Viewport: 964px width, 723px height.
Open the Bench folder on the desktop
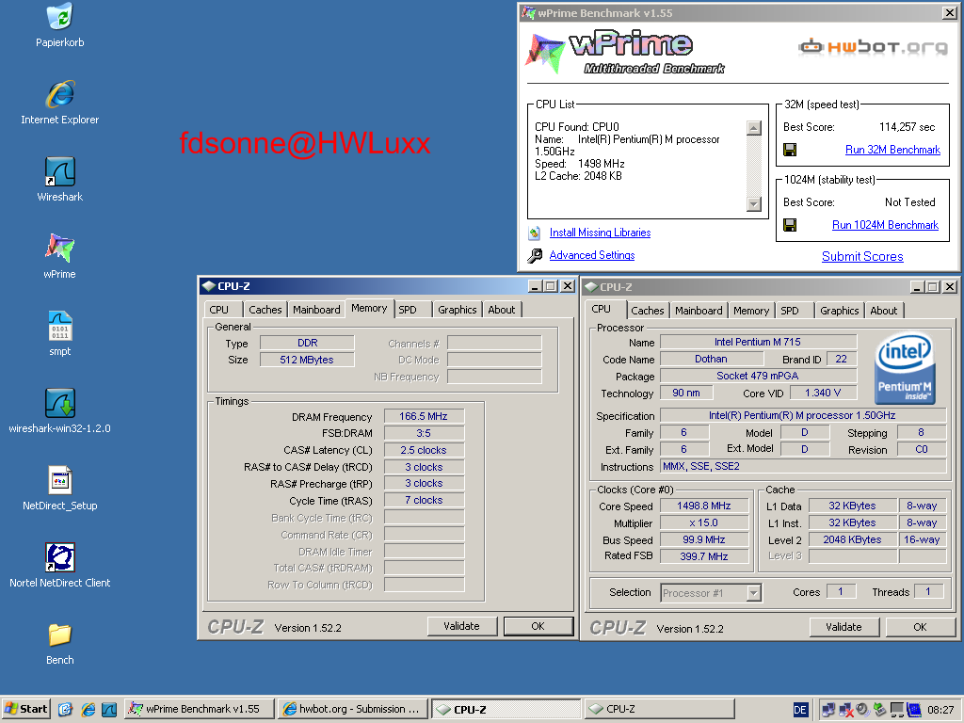pos(59,635)
